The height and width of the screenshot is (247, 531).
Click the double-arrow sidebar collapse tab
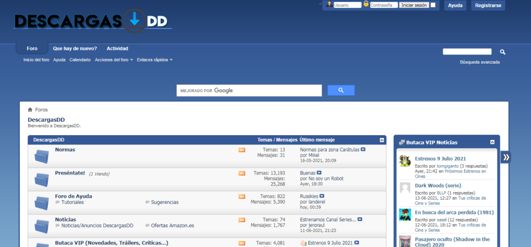[x=506, y=157]
